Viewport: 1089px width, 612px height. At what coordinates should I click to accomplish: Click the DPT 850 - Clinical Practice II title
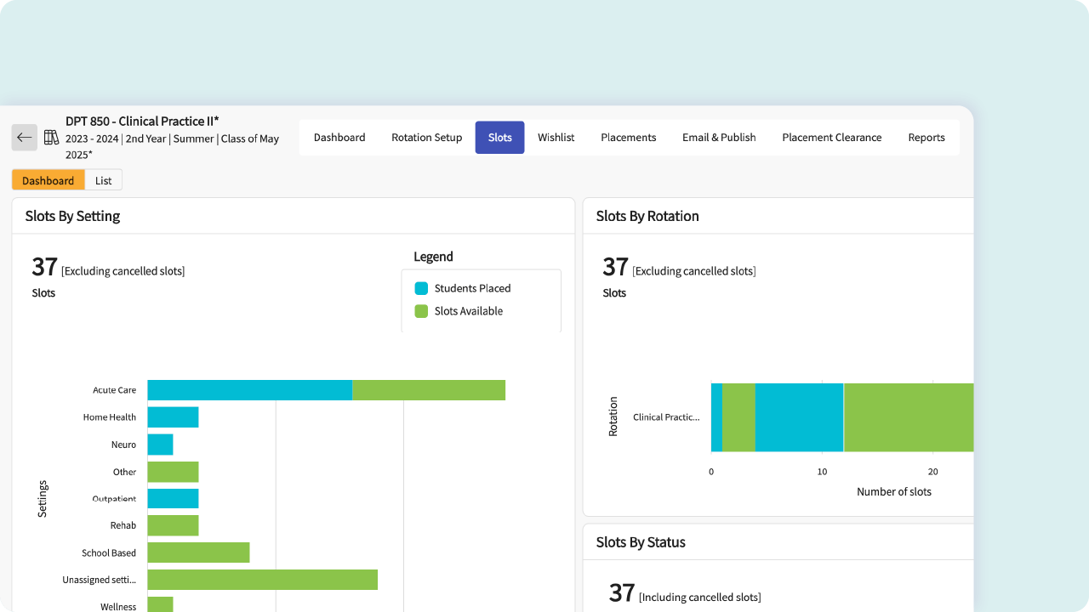point(142,121)
